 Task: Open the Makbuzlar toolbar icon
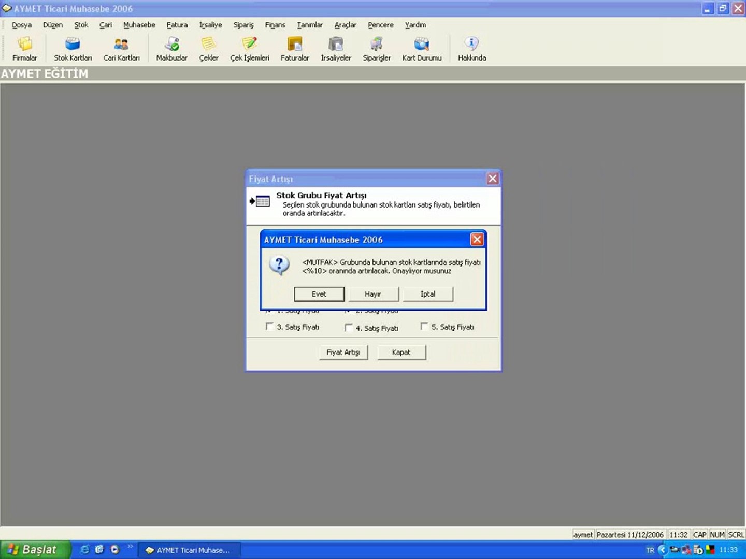tap(171, 49)
